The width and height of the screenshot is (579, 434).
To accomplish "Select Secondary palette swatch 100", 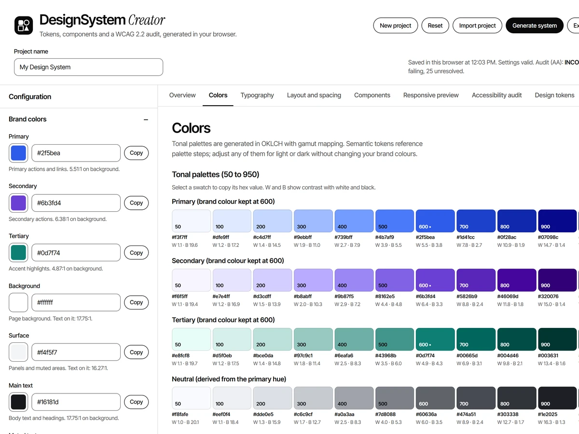I will (232, 280).
